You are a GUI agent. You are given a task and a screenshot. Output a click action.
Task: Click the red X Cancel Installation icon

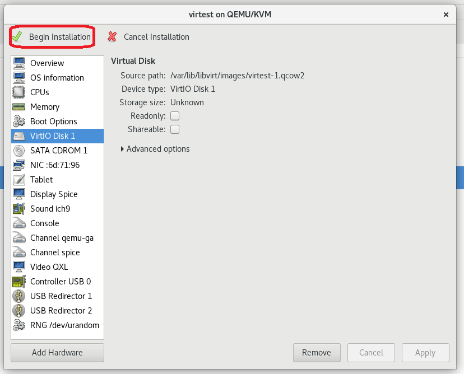pyautogui.click(x=112, y=36)
